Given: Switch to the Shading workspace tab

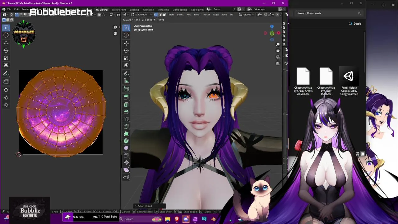Looking at the screenshot, I should (x=134, y=10).
